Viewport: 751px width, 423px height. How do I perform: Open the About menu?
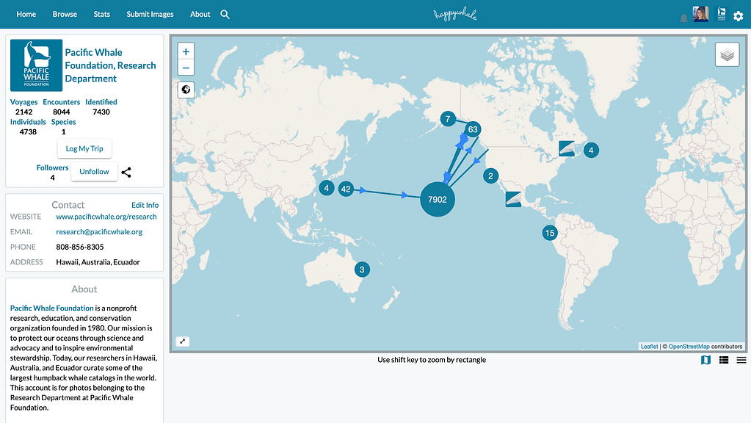click(x=200, y=15)
